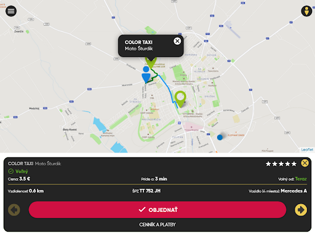Tap the blue dot marker near Elephant Diner
This screenshot has width=315, height=236.
tap(220, 137)
